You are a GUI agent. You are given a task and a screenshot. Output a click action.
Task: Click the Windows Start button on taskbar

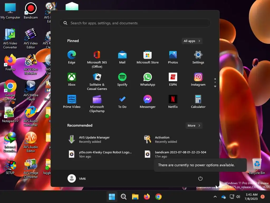112,197
